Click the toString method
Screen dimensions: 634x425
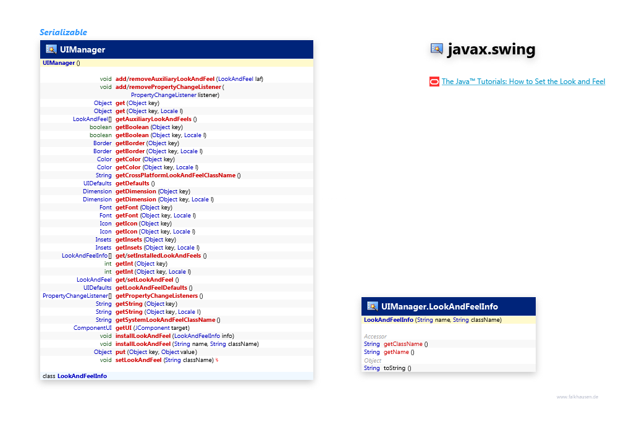tap(395, 368)
